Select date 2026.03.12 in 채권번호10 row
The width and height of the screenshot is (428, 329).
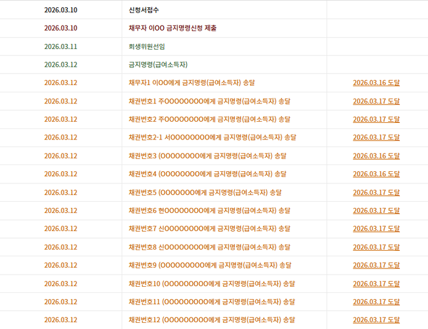(x=61, y=284)
